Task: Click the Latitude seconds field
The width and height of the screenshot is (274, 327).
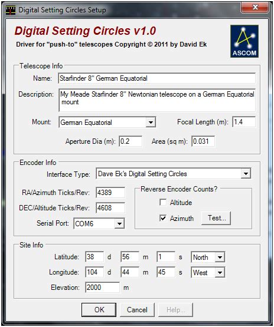Action: click(x=166, y=257)
